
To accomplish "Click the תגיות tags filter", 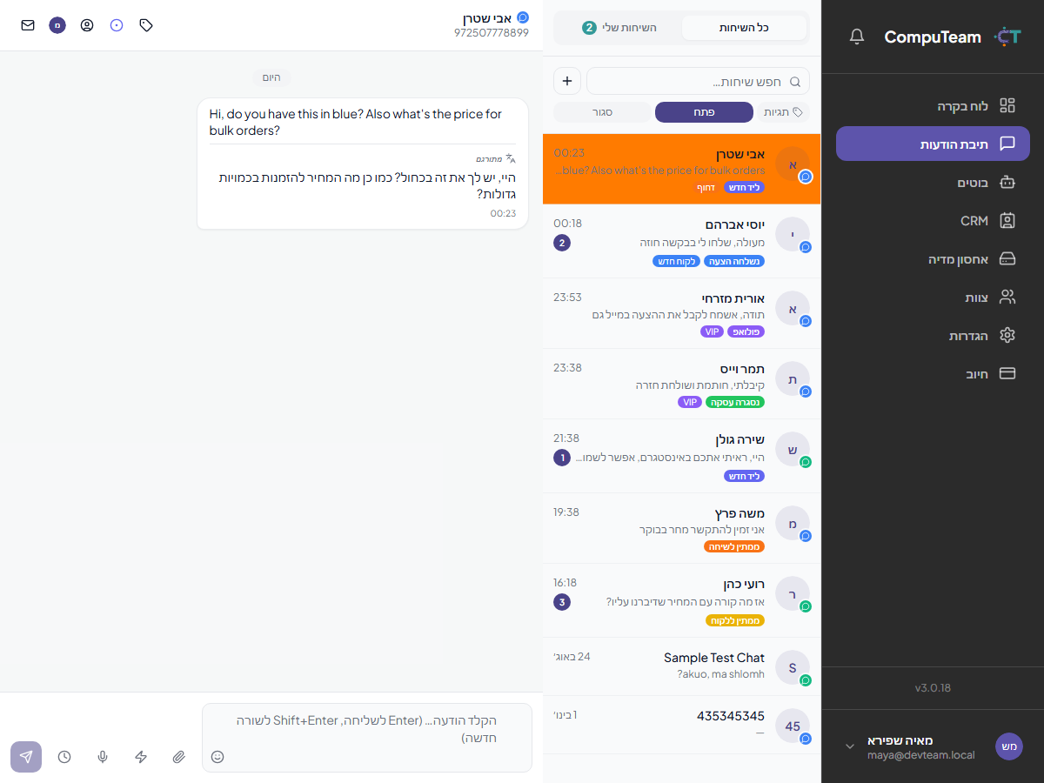I will [x=783, y=112].
